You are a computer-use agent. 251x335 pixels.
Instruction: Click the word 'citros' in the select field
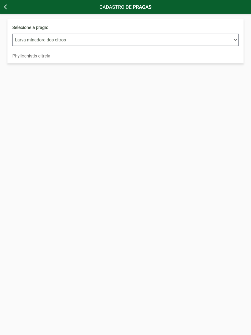60,40
